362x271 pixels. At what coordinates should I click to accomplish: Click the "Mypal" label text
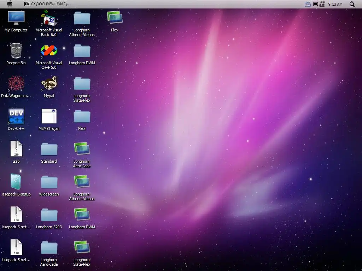tap(49, 96)
